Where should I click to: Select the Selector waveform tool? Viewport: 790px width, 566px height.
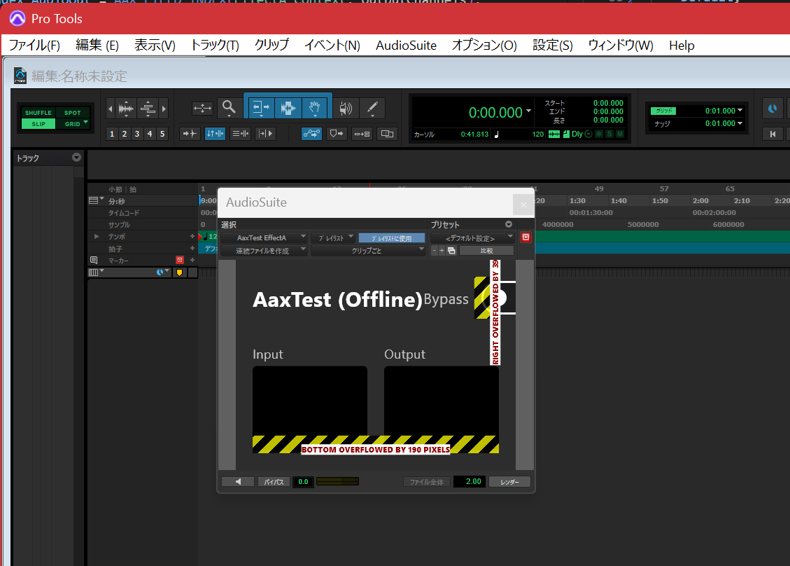click(288, 107)
